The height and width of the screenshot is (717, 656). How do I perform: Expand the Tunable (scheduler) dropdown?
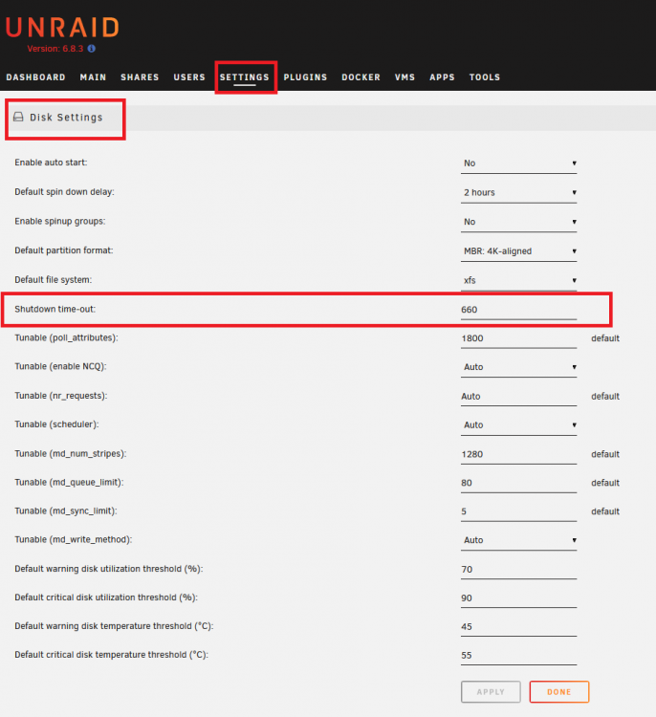coord(518,424)
